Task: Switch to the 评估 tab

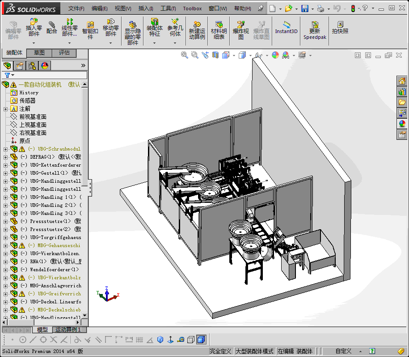Action: 64,53
